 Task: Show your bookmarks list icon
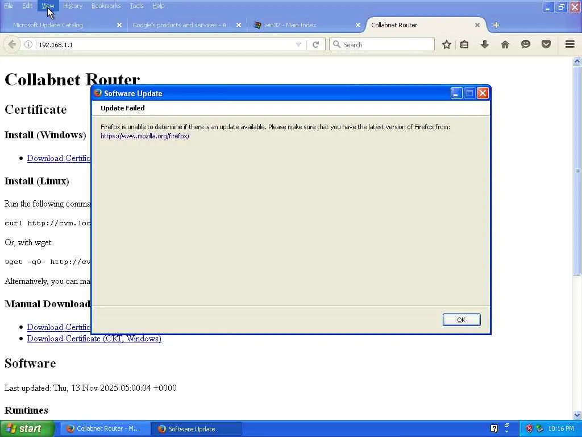coord(464,44)
